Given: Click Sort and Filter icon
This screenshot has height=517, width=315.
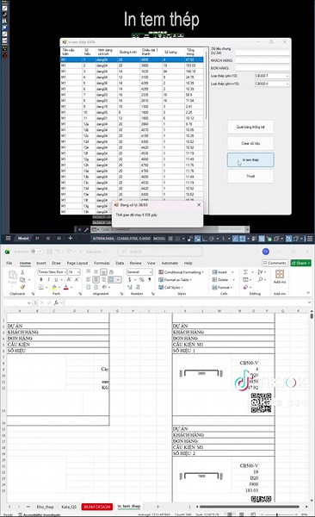Looking at the screenshot, I should [260, 272].
